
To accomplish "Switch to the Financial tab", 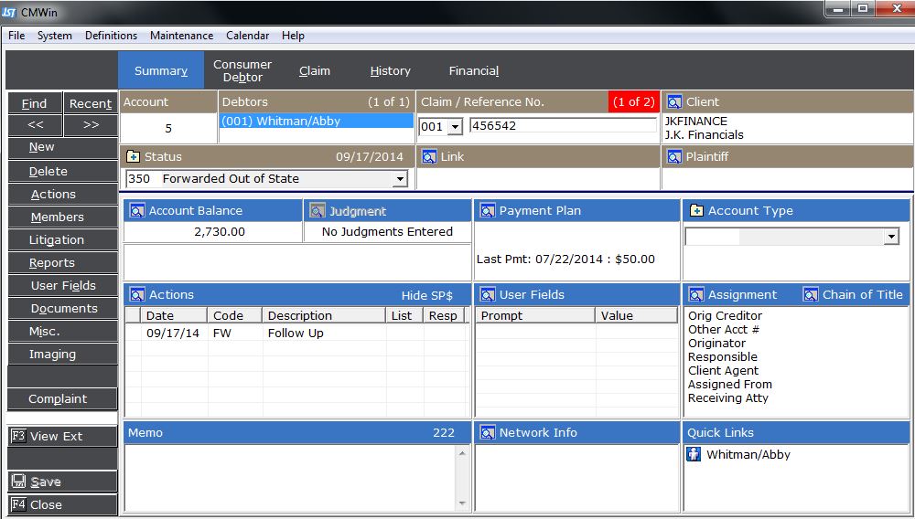I will pos(473,71).
